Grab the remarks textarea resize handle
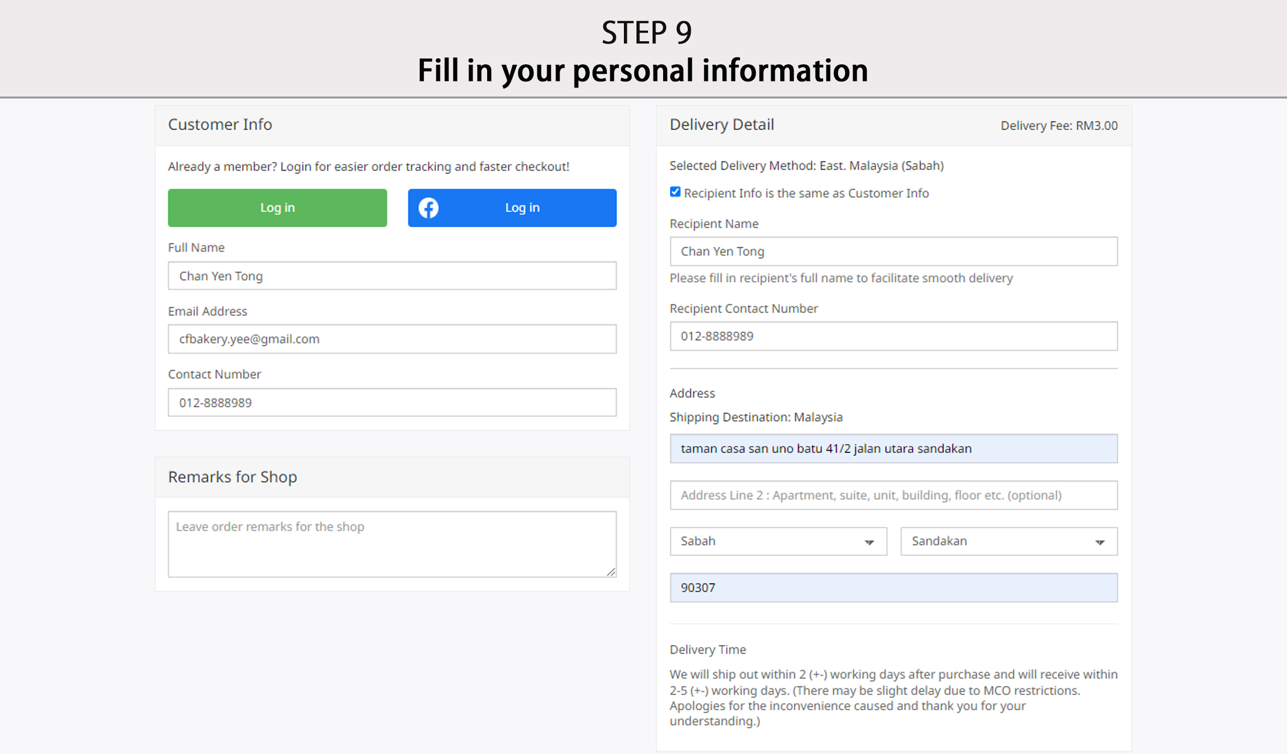Screen dimensions: 1287x754 [611, 572]
